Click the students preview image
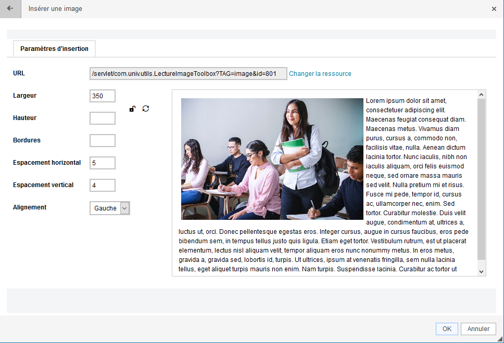The image size is (504, 343). point(272,159)
